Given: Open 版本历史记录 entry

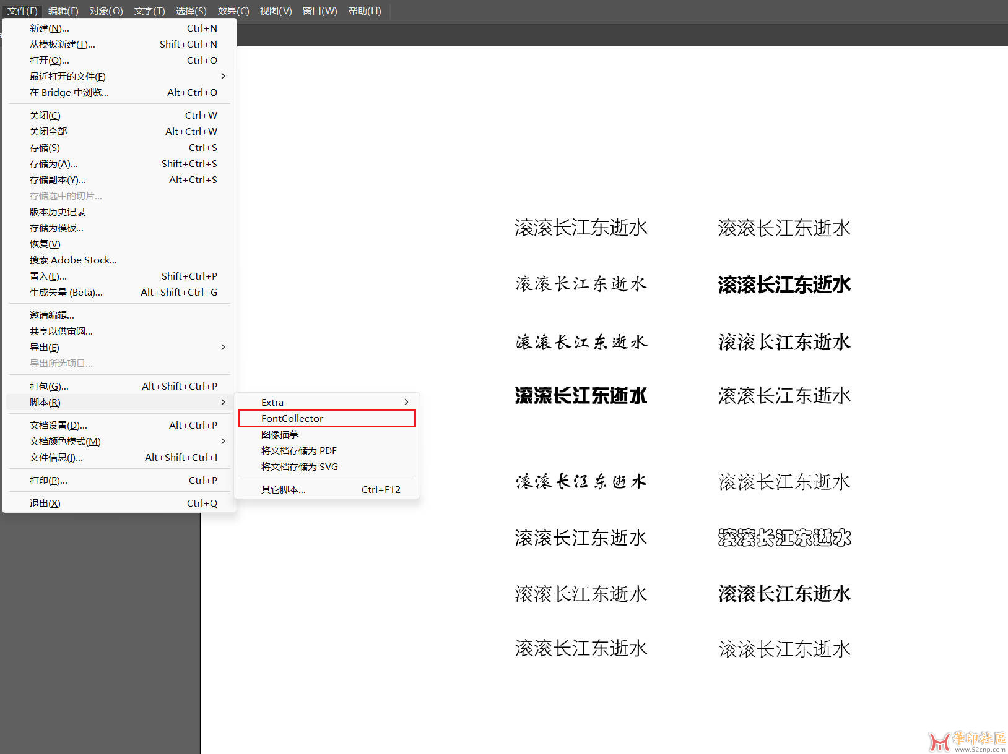Looking at the screenshot, I should [x=119, y=212].
